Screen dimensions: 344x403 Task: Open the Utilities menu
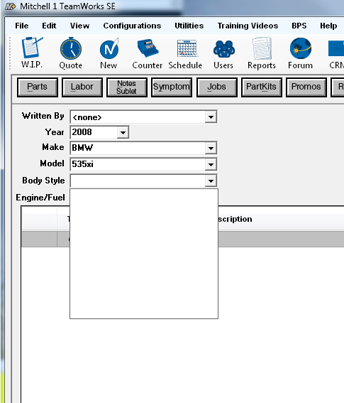(x=189, y=26)
